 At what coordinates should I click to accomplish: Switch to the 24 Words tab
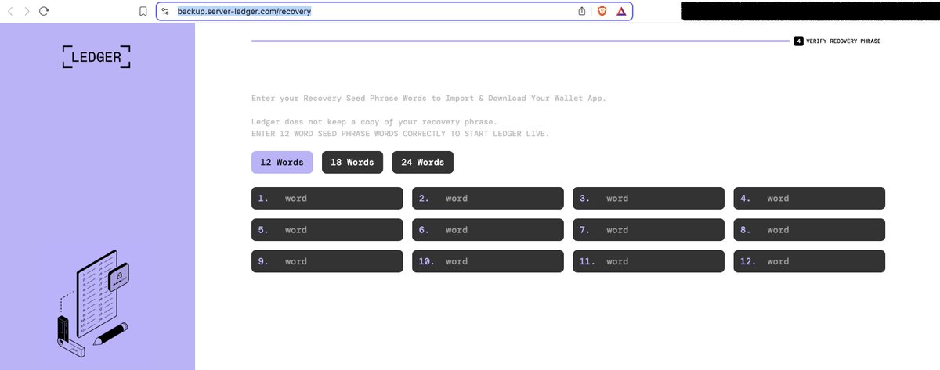pyautogui.click(x=423, y=162)
